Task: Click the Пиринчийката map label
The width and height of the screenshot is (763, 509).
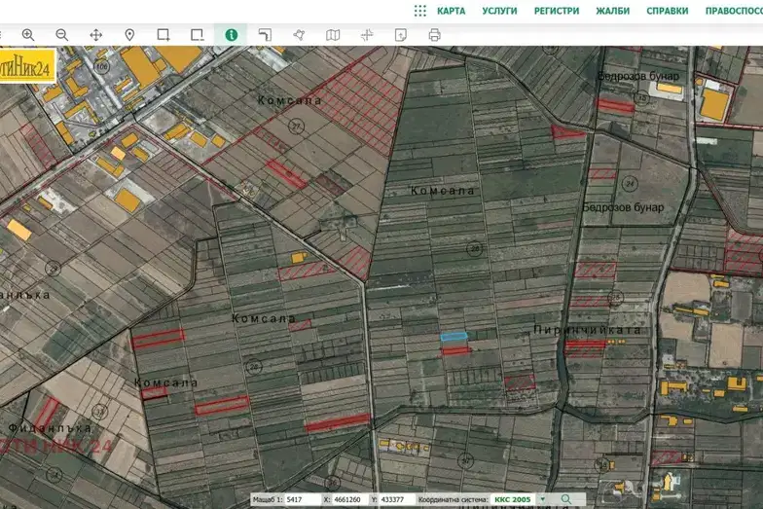Action: coord(588,329)
